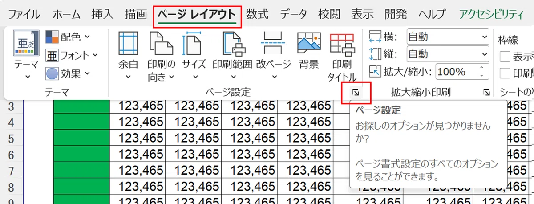Click the 背景 (Background) icon
The height and width of the screenshot is (204, 534).
point(309,44)
